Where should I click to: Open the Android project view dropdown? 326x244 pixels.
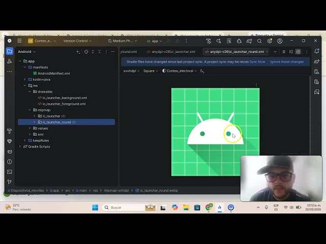click(26, 52)
